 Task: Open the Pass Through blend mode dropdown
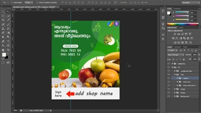tap(176, 55)
